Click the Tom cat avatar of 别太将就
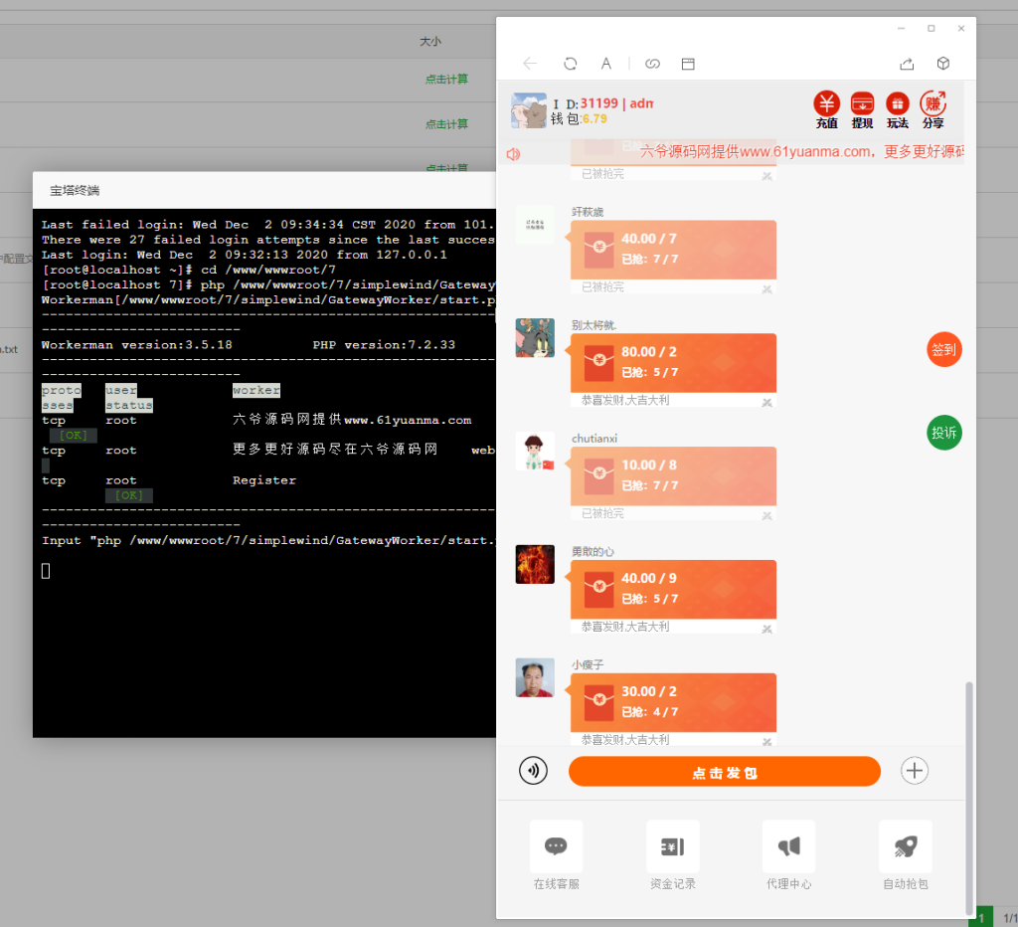1018x927 pixels. coord(535,338)
